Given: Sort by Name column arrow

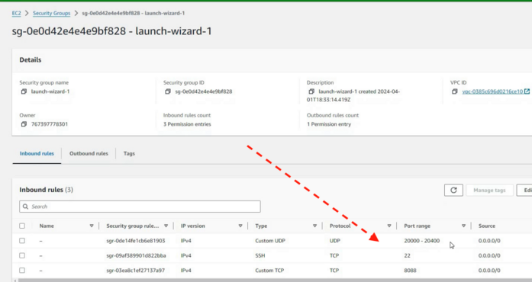Looking at the screenshot, I should point(92,226).
